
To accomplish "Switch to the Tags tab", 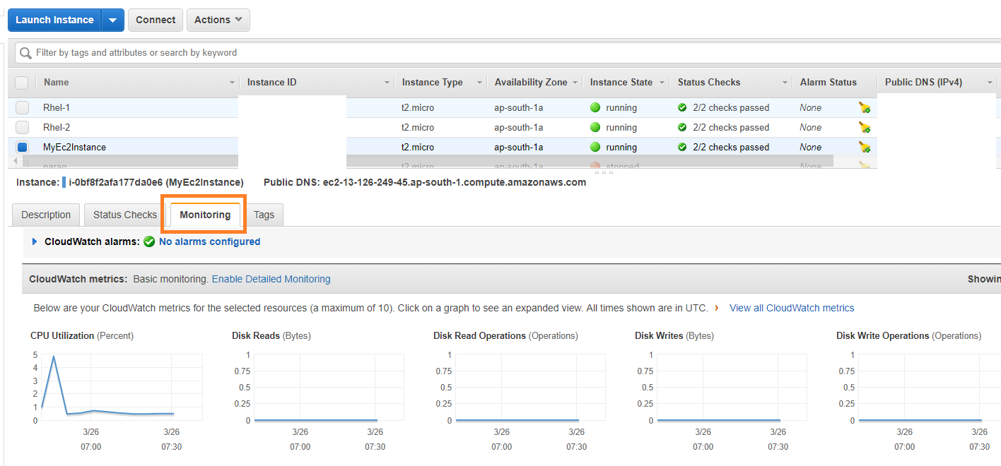I will pos(264,215).
